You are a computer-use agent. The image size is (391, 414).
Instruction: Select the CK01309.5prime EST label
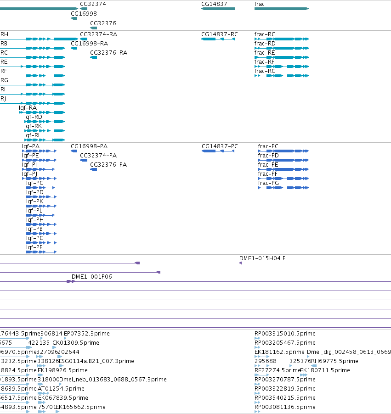point(76,343)
